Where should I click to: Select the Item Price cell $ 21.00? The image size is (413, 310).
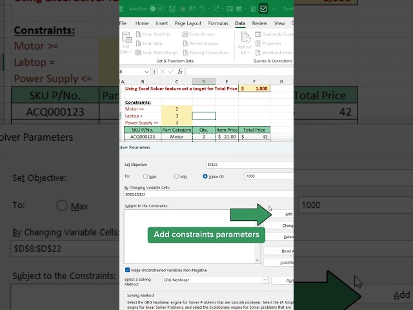227,136
